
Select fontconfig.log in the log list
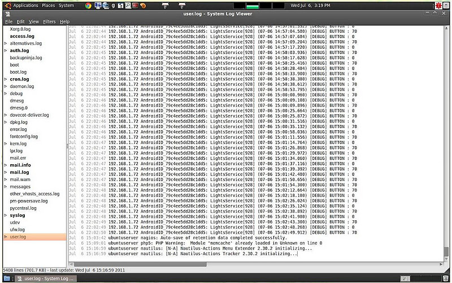[24, 136]
